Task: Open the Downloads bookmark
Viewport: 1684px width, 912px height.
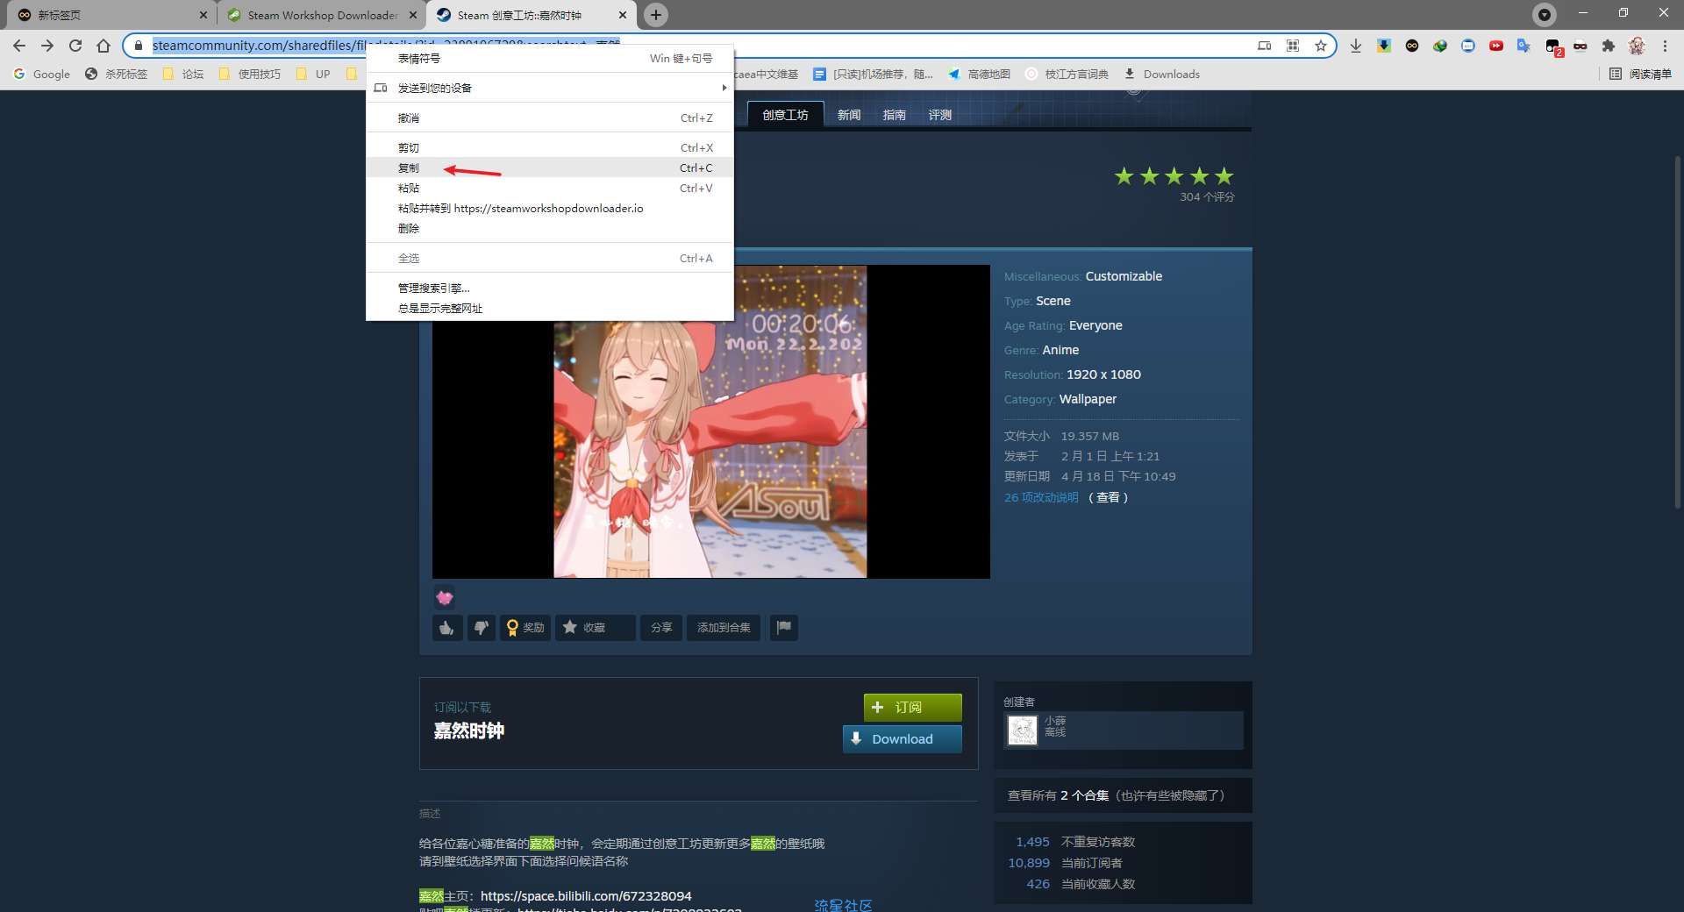Action: (1162, 75)
